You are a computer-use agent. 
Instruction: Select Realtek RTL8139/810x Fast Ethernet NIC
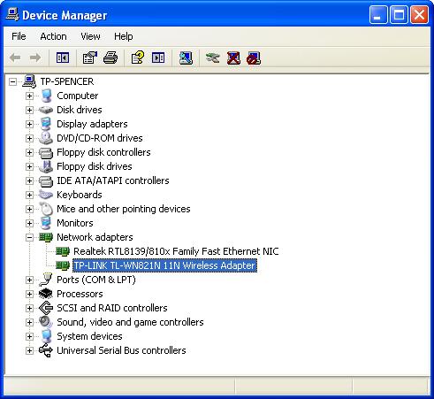176,251
